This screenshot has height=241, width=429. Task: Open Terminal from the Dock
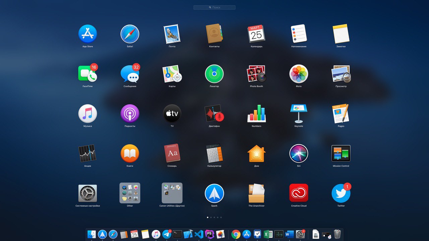tap(177, 234)
